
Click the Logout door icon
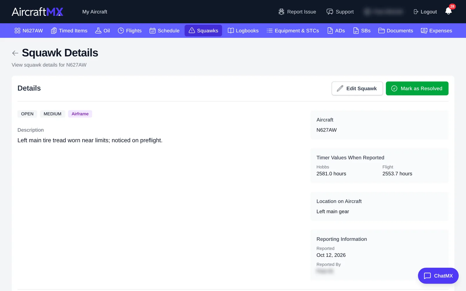(x=416, y=12)
